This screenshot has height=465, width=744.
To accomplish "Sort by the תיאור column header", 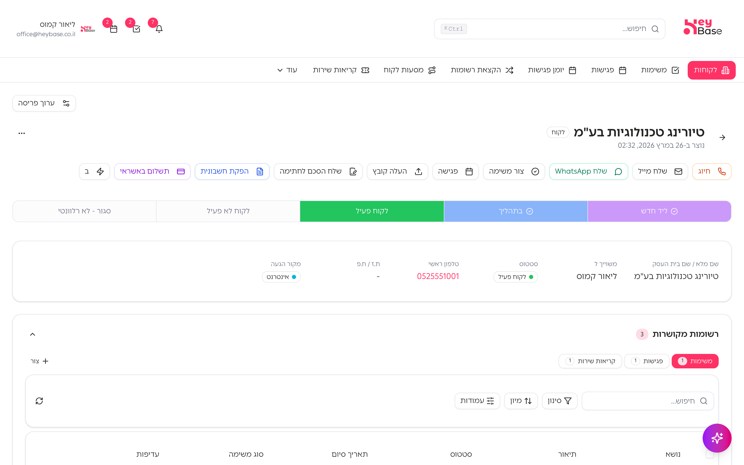I will (567, 454).
